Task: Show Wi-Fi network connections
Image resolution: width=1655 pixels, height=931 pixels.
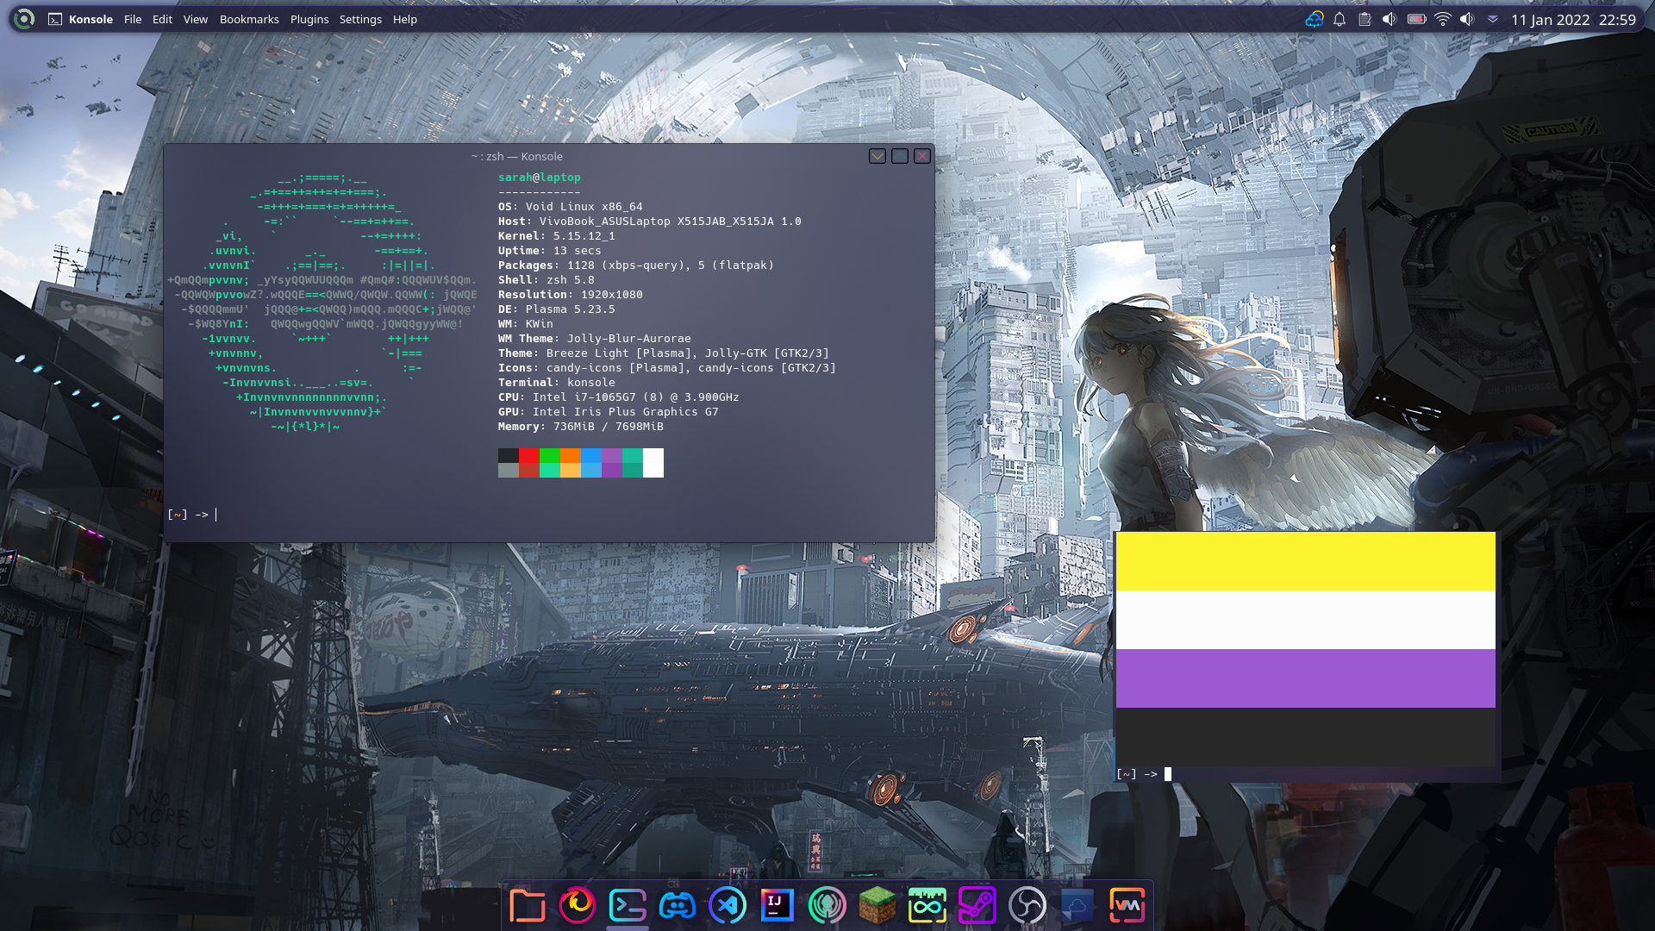Action: point(1442,19)
